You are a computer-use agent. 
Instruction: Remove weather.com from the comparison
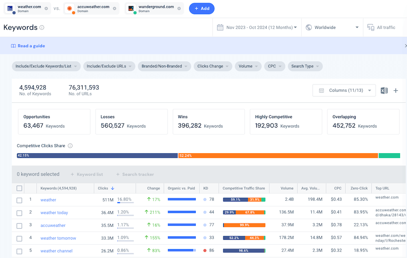pos(46,9)
